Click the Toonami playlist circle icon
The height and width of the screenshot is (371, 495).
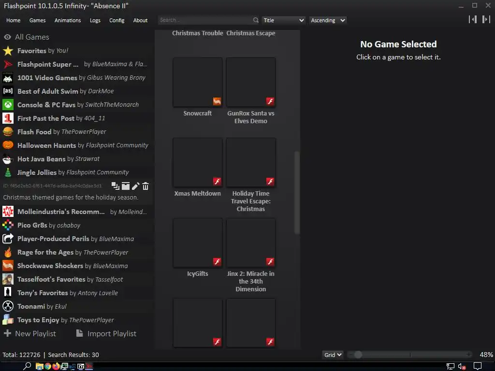[x=8, y=306]
